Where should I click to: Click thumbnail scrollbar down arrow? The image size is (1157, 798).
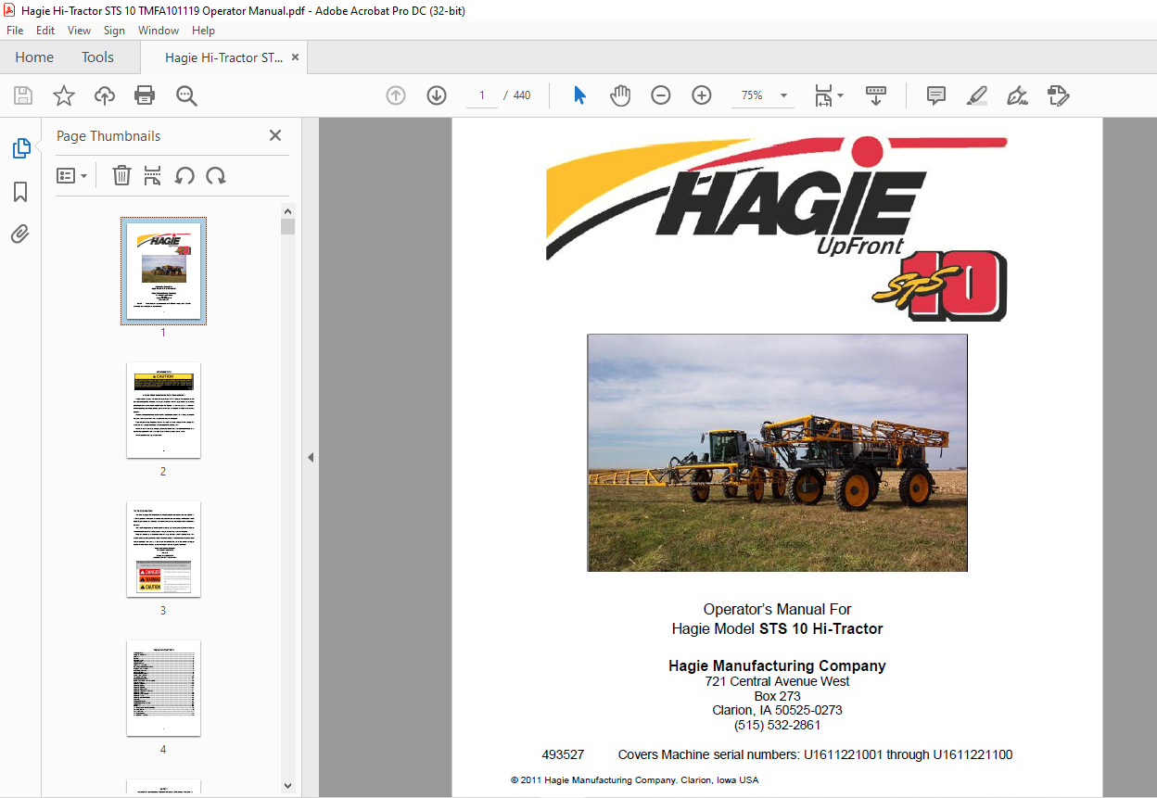[287, 786]
